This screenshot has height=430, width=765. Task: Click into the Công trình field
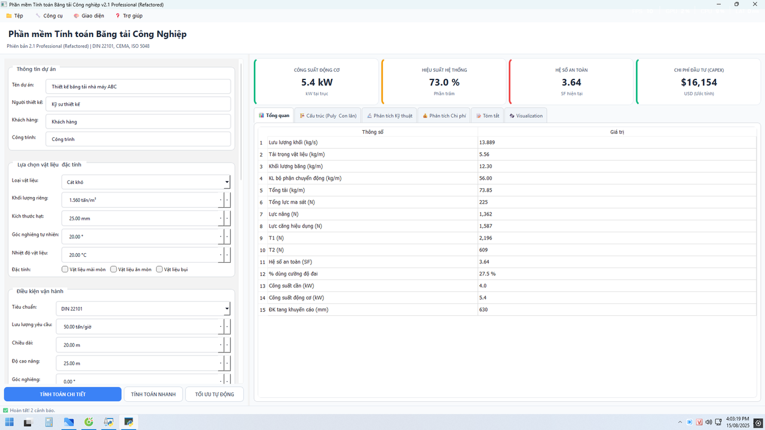point(137,139)
